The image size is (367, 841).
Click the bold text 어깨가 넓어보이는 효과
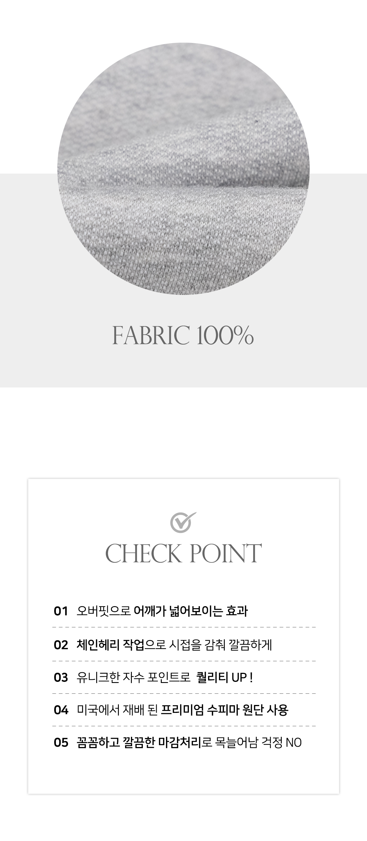click(x=191, y=611)
